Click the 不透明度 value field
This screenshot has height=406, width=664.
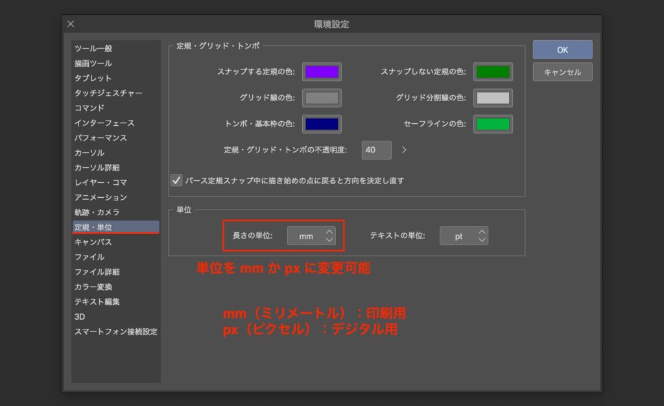[376, 150]
